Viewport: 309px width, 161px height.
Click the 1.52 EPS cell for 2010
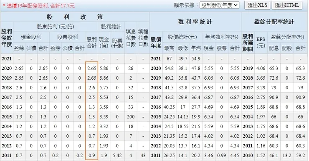click(x=261, y=156)
